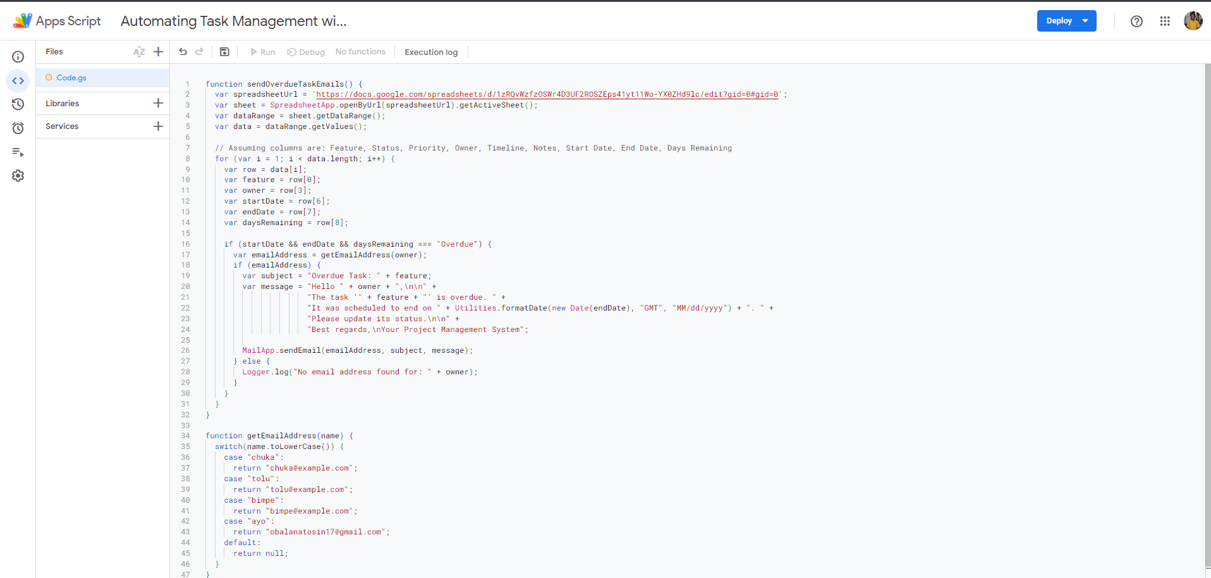Open the project Triggers panel
Image resolution: width=1211 pixels, height=578 pixels.
click(x=18, y=127)
